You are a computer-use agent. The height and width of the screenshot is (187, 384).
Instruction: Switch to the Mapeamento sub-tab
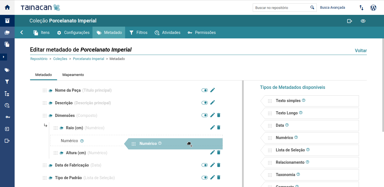click(73, 75)
